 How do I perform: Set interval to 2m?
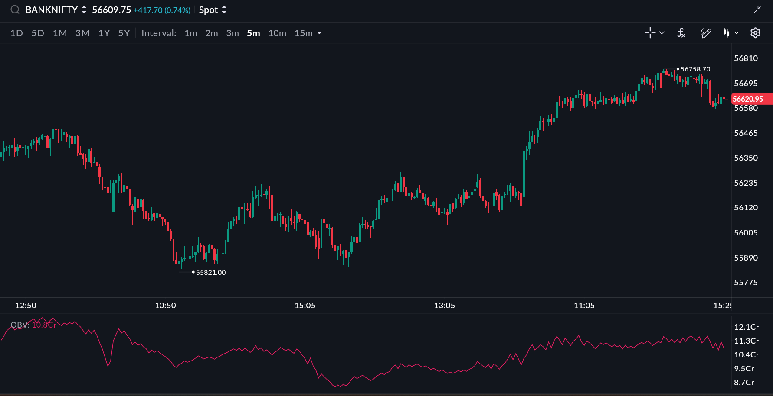point(212,33)
